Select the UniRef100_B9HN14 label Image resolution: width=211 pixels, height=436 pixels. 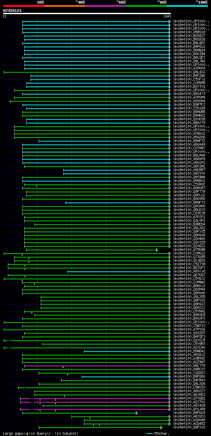click(x=190, y=50)
